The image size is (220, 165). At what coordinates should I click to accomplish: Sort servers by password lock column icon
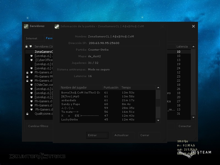(26, 46)
